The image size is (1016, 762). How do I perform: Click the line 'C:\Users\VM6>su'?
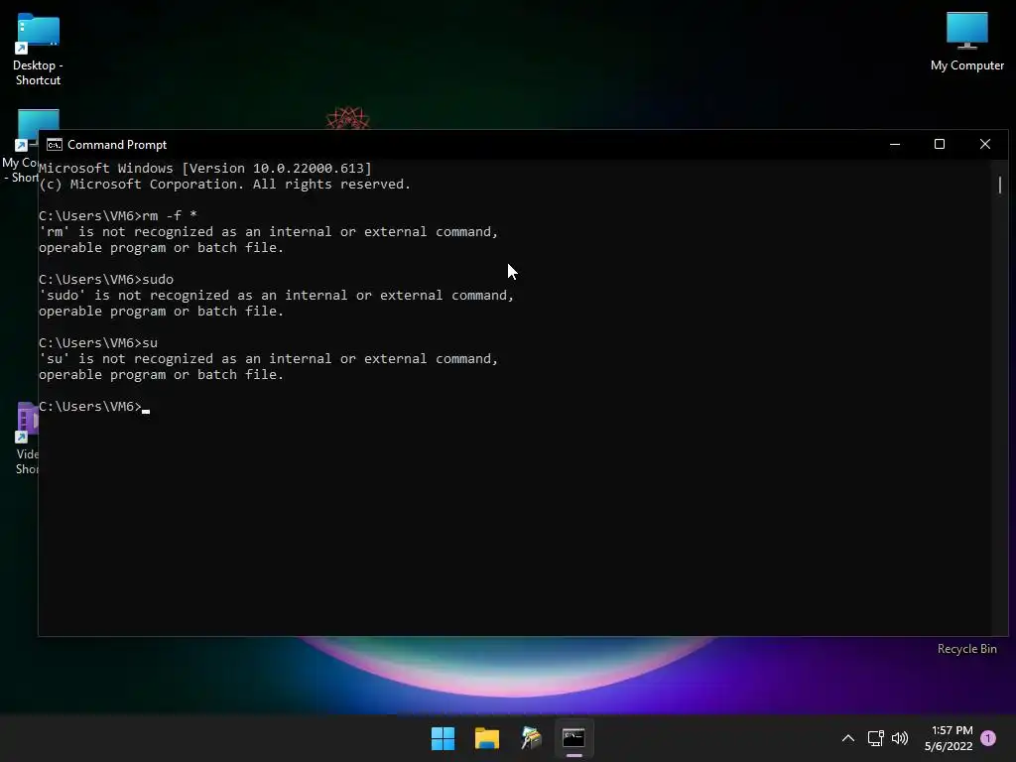[98, 342]
